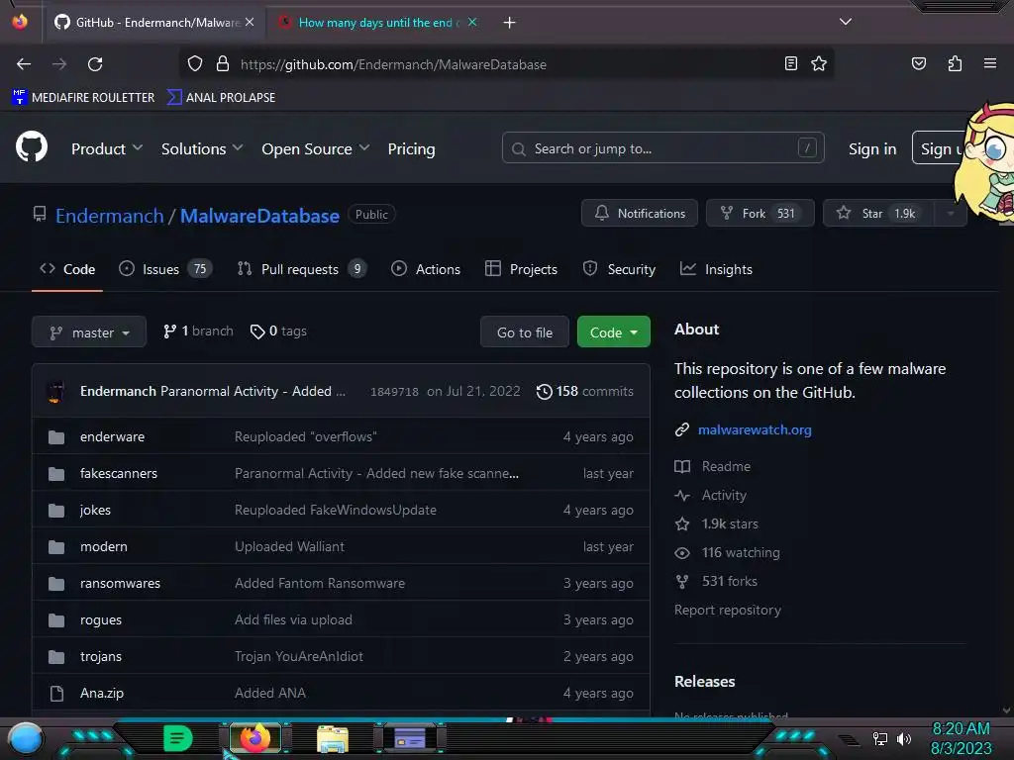
Task: View the 0 tags link
Action: pyautogui.click(x=278, y=331)
